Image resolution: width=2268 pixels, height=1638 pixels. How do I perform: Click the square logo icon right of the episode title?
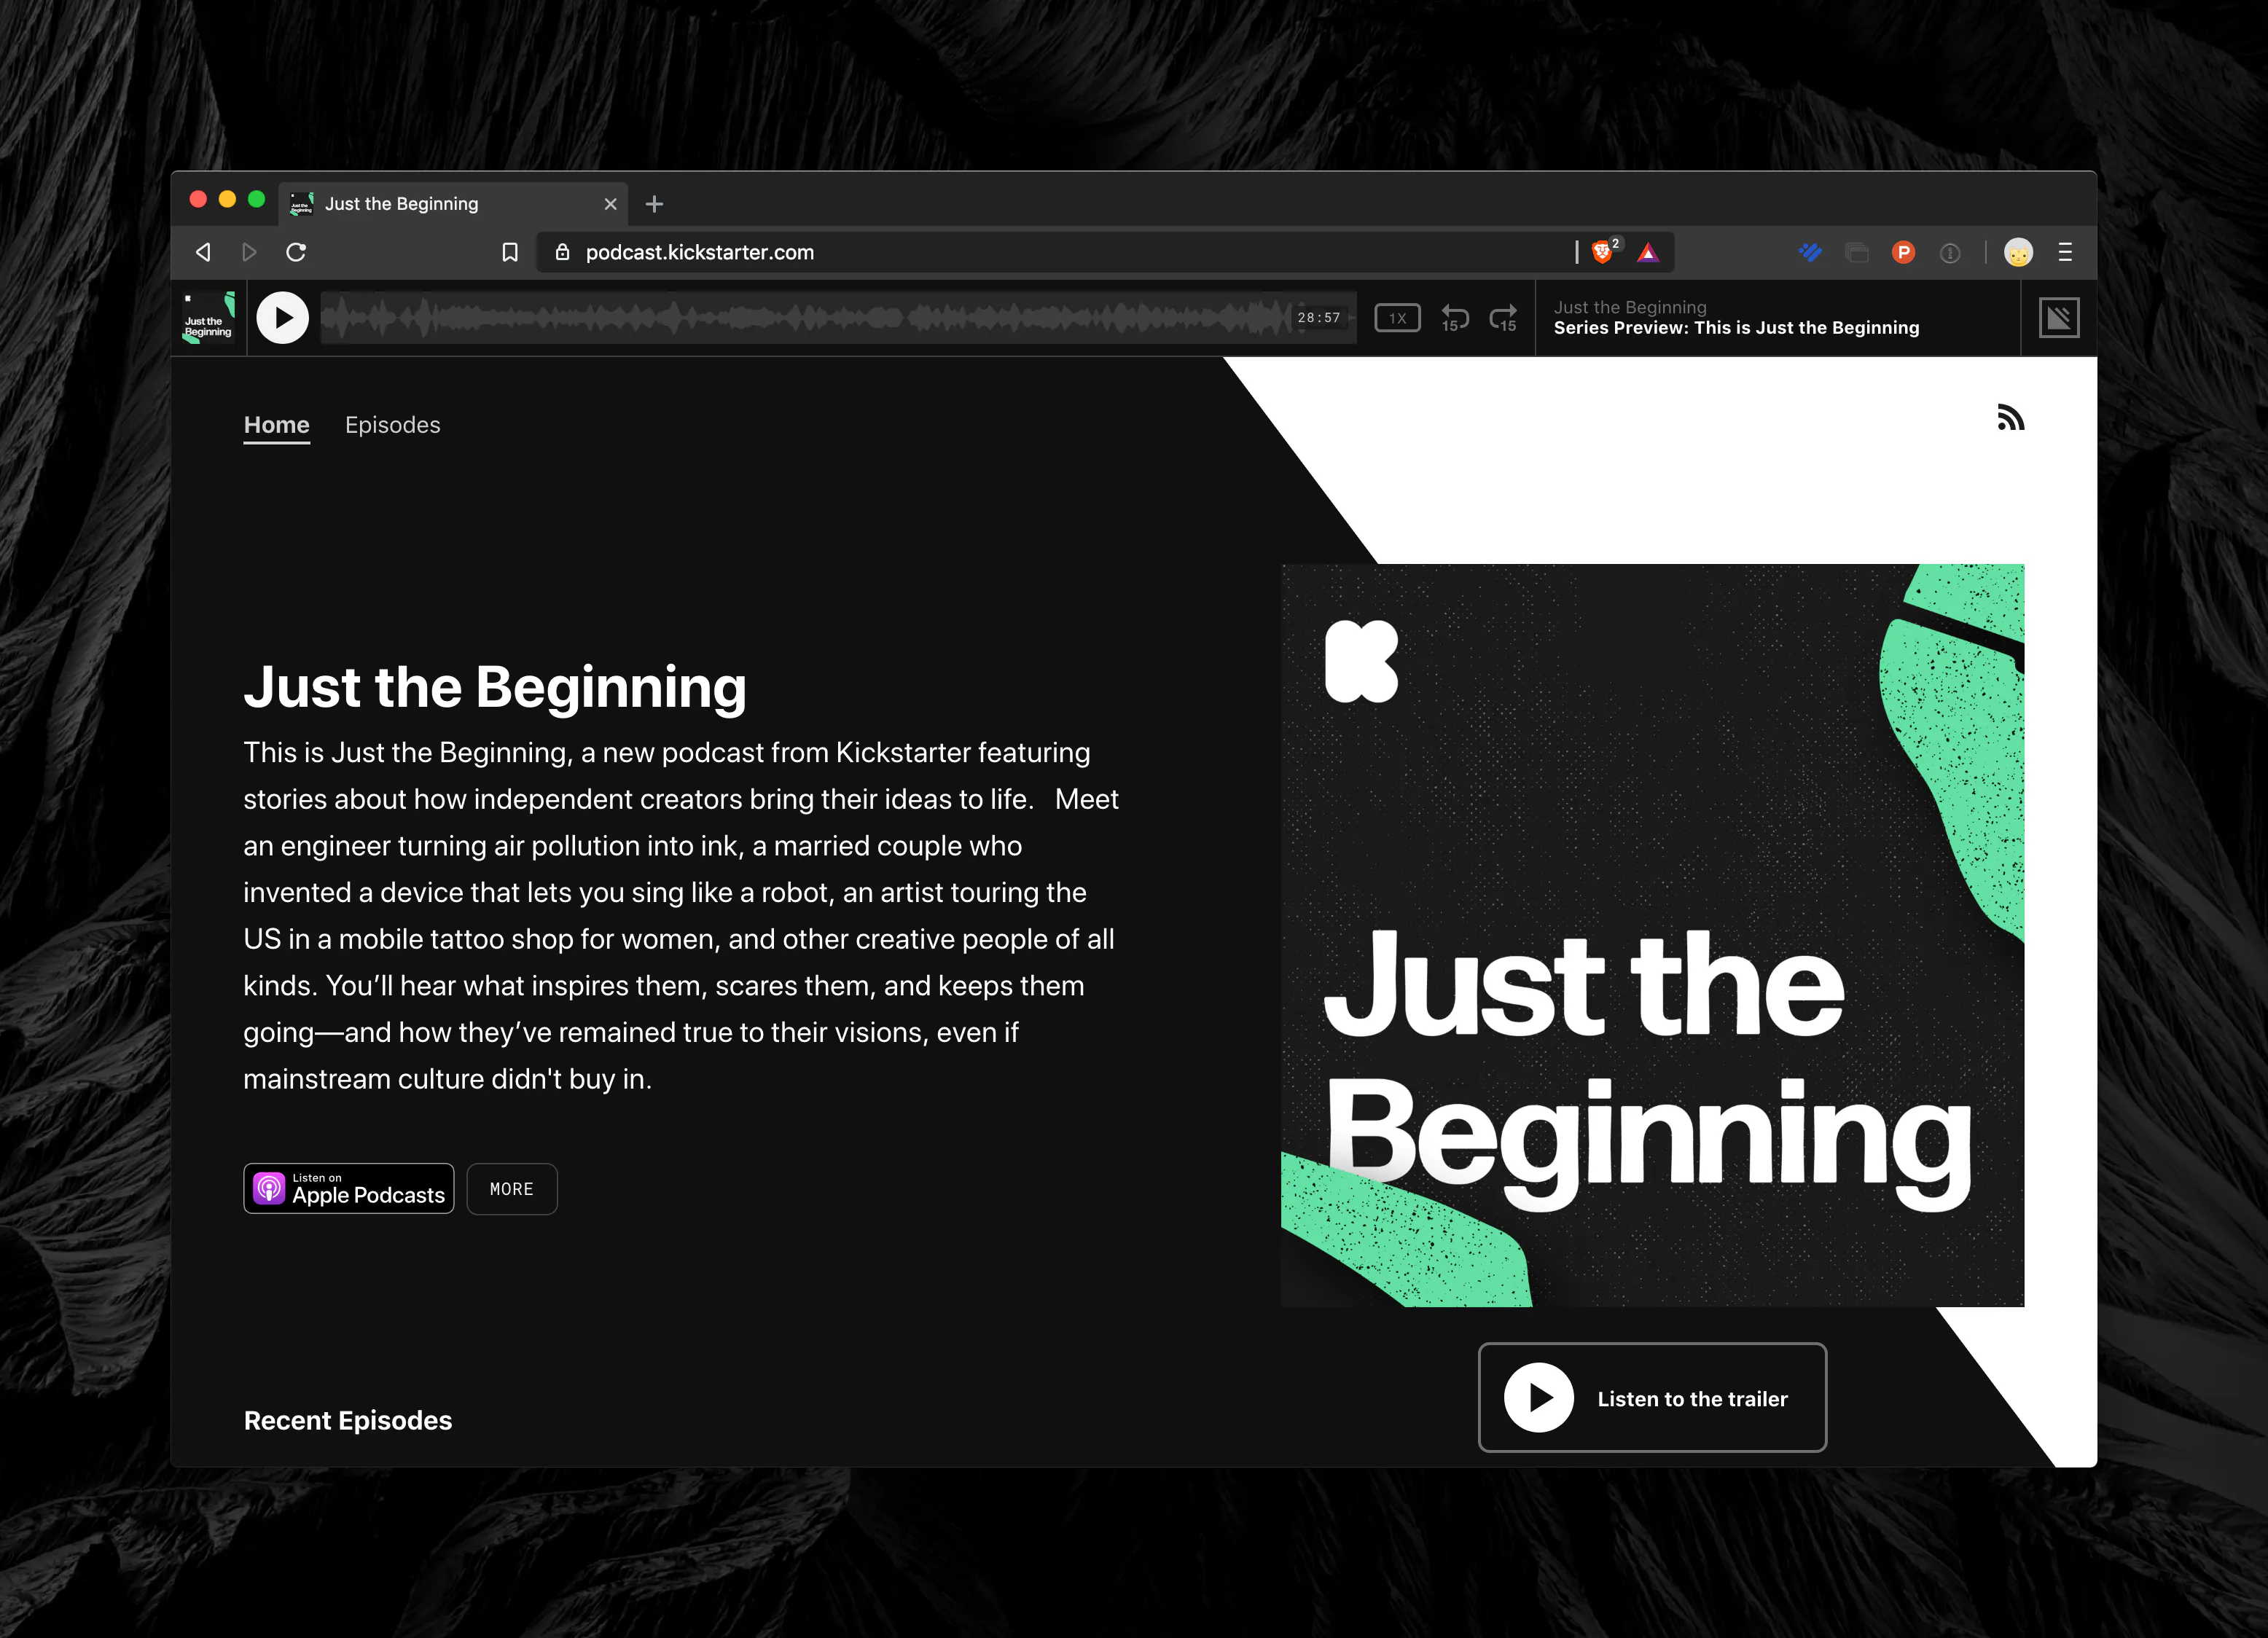[2059, 318]
